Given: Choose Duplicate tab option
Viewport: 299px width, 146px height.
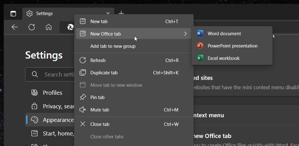Looking at the screenshot, I should tap(134, 72).
